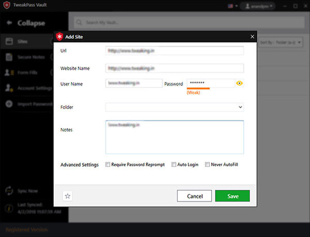Click the Last Synced timestamp text
Screen dimensions: 310x237
(x=39, y=212)
